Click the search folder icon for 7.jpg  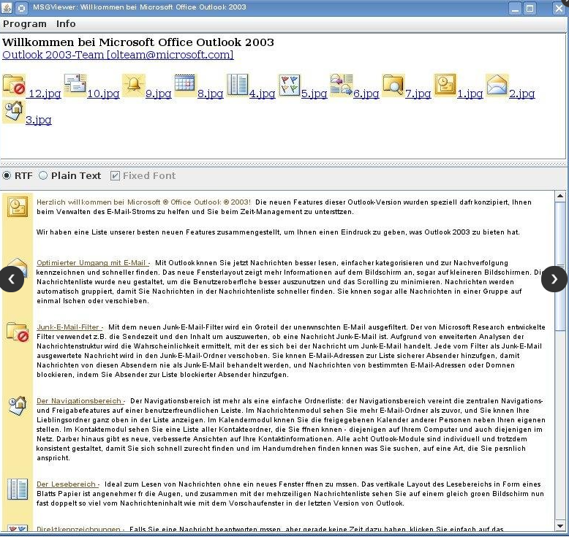point(393,85)
